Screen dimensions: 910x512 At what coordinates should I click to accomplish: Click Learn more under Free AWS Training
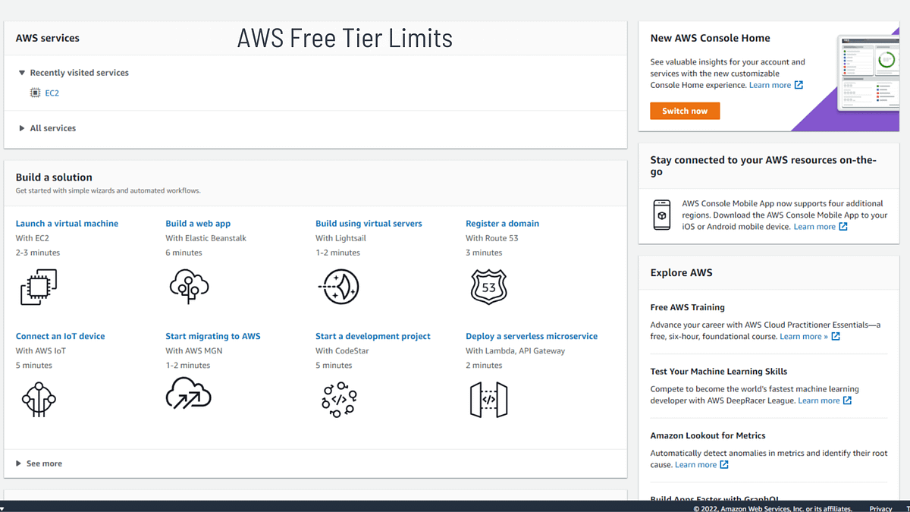coord(804,336)
